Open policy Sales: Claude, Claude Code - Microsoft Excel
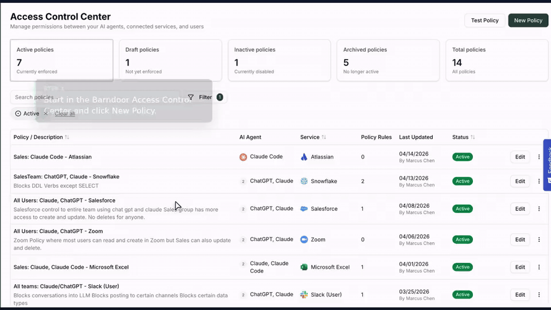The image size is (551, 310). pyautogui.click(x=71, y=267)
